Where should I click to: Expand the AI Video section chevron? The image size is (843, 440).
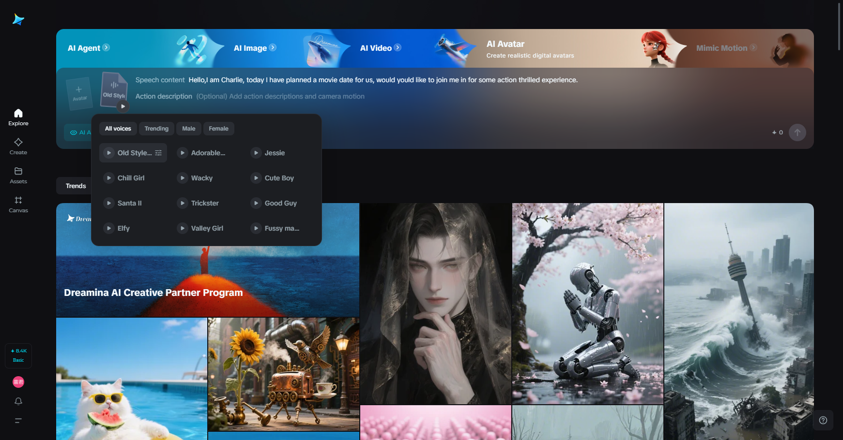[397, 47]
